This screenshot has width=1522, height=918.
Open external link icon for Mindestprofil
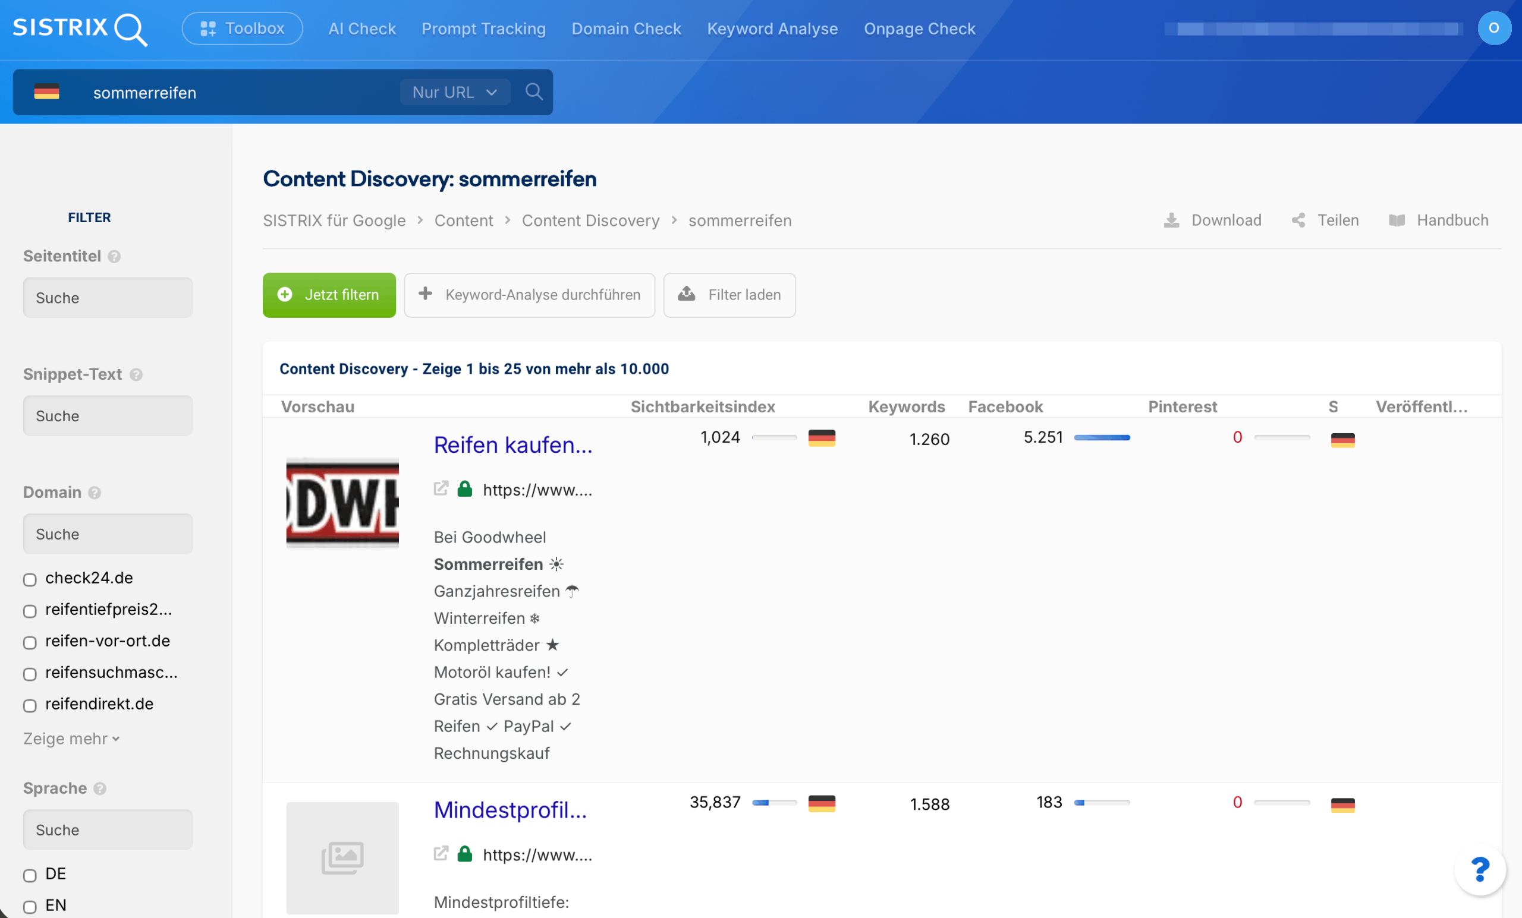click(x=441, y=854)
